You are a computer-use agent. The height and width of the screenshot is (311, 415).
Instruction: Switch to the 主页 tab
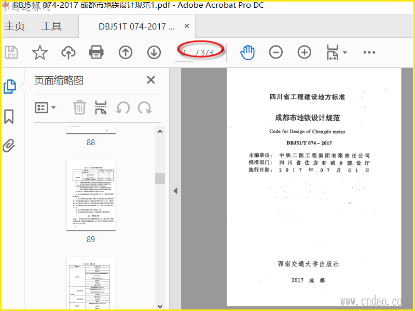click(15, 26)
